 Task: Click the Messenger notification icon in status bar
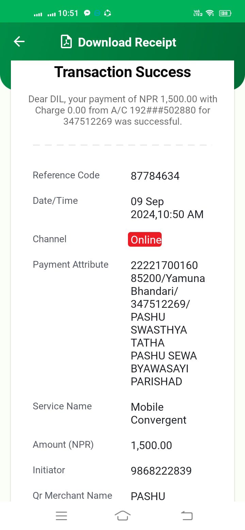(x=87, y=13)
